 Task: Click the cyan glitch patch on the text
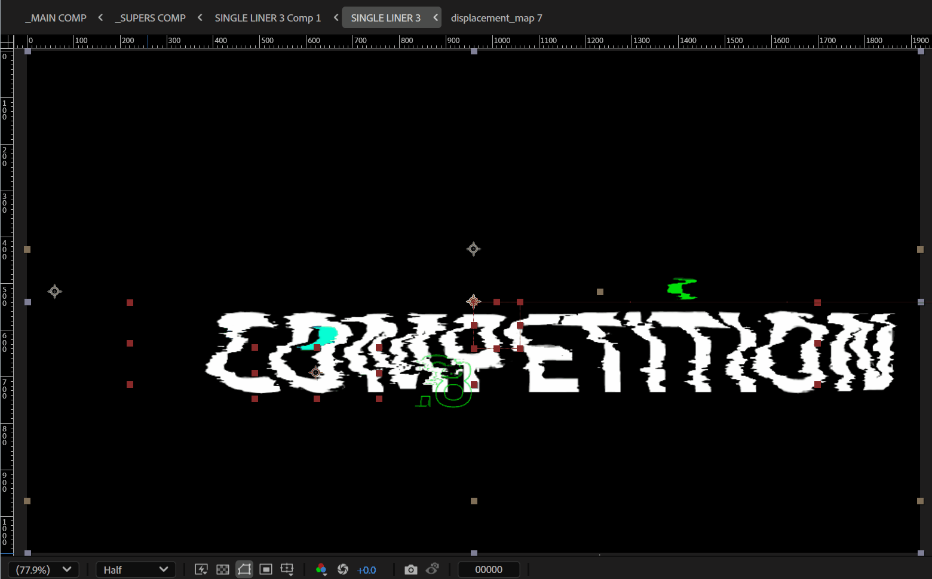[321, 338]
